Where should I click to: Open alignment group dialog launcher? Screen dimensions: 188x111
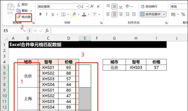pos(166,23)
